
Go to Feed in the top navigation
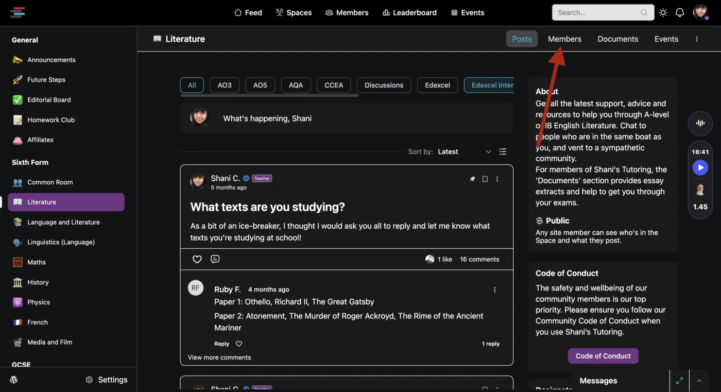248,13
